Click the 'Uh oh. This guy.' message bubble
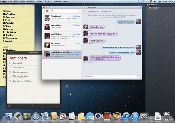 (97, 27)
